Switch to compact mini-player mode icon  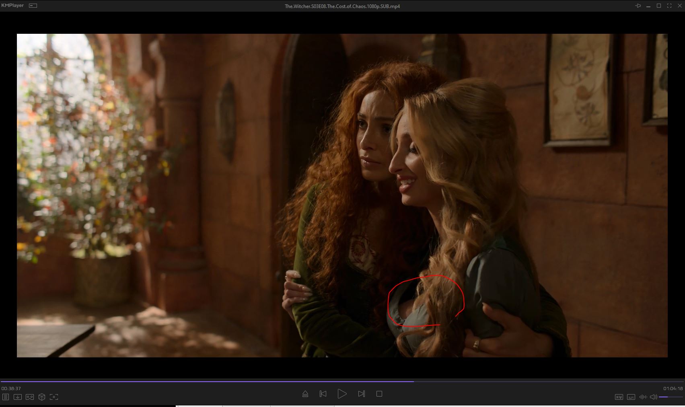click(x=33, y=6)
